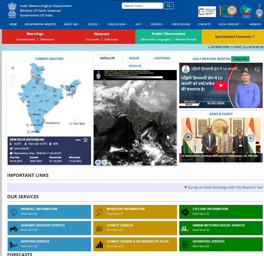Select the Lightning tab

pyautogui.click(x=162, y=58)
